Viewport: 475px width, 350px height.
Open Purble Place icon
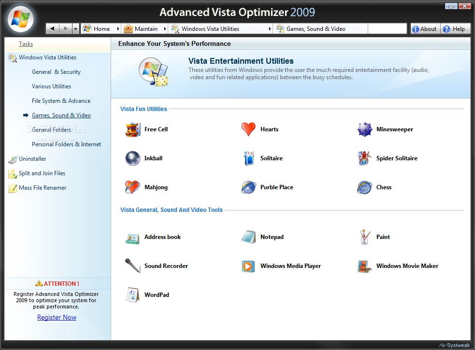(249, 187)
